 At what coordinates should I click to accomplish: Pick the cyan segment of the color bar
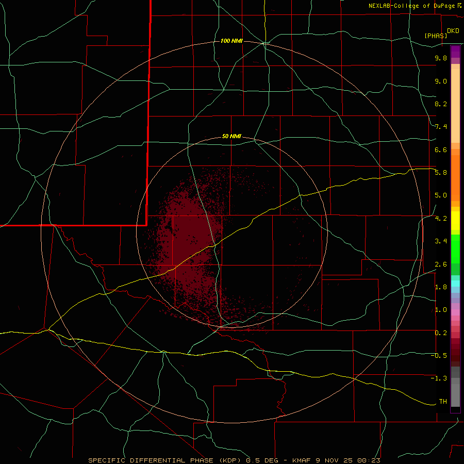tap(455, 284)
